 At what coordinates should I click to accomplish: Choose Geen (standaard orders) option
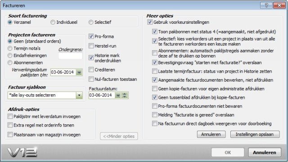click(x=10, y=41)
